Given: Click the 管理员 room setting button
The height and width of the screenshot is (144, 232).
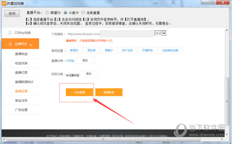Looking at the screenshot, I should (74, 51).
